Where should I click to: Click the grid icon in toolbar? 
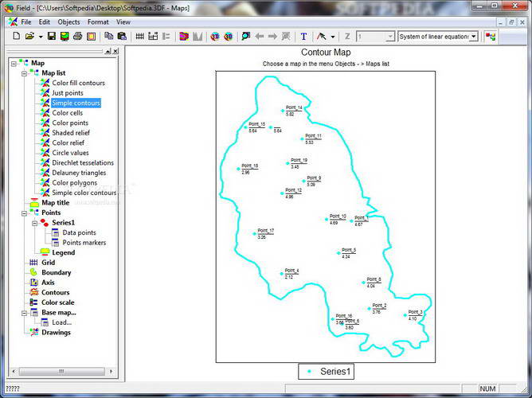click(x=140, y=37)
